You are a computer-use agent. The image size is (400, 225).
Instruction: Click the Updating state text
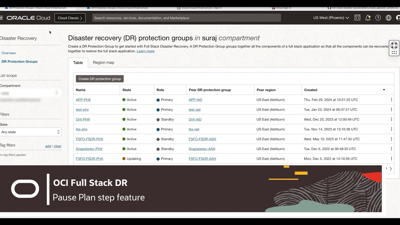(134, 159)
